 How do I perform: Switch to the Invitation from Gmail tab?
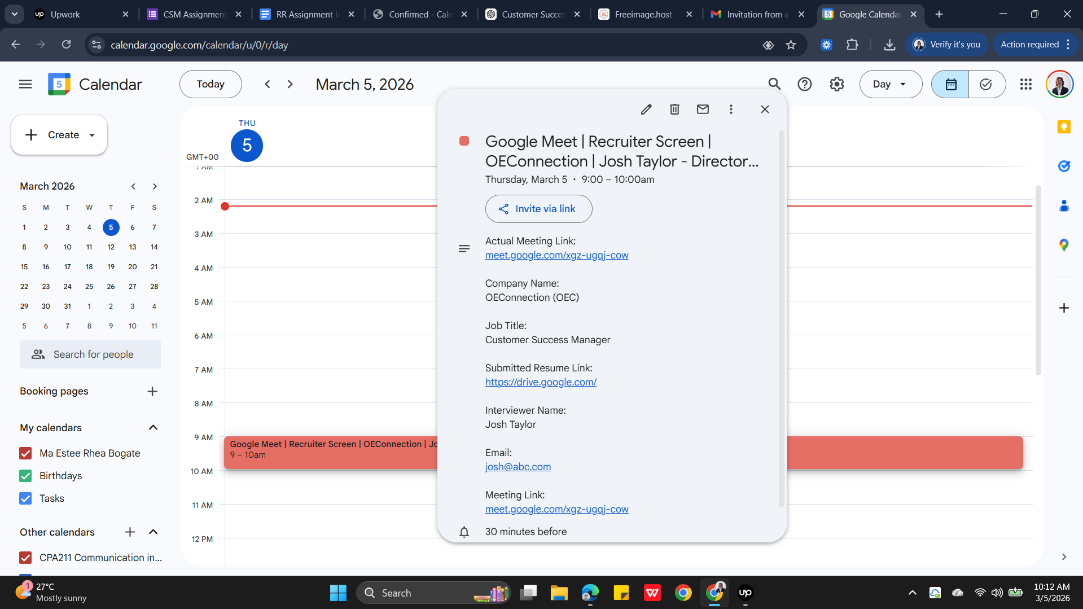(x=757, y=14)
